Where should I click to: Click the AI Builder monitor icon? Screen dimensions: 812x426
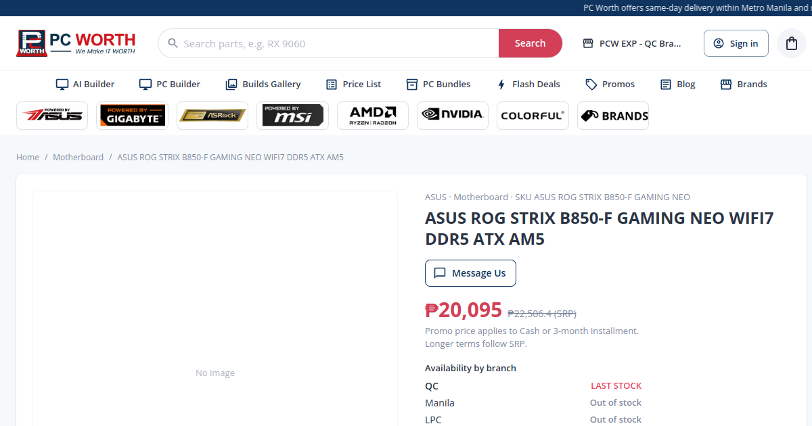[62, 85]
